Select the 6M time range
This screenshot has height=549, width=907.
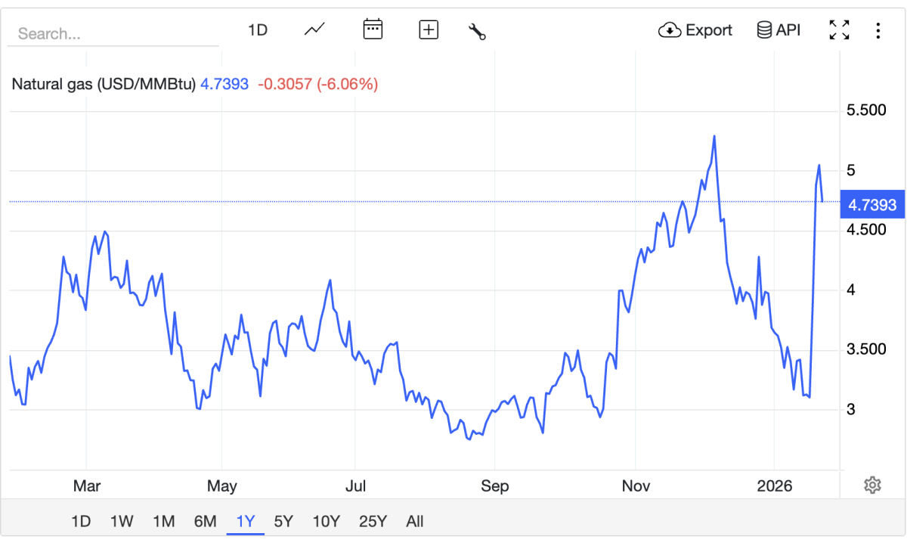pos(205,521)
